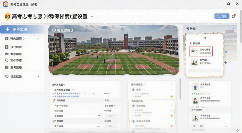Click the blue arrow beside the '50' entry

pos(225,52)
